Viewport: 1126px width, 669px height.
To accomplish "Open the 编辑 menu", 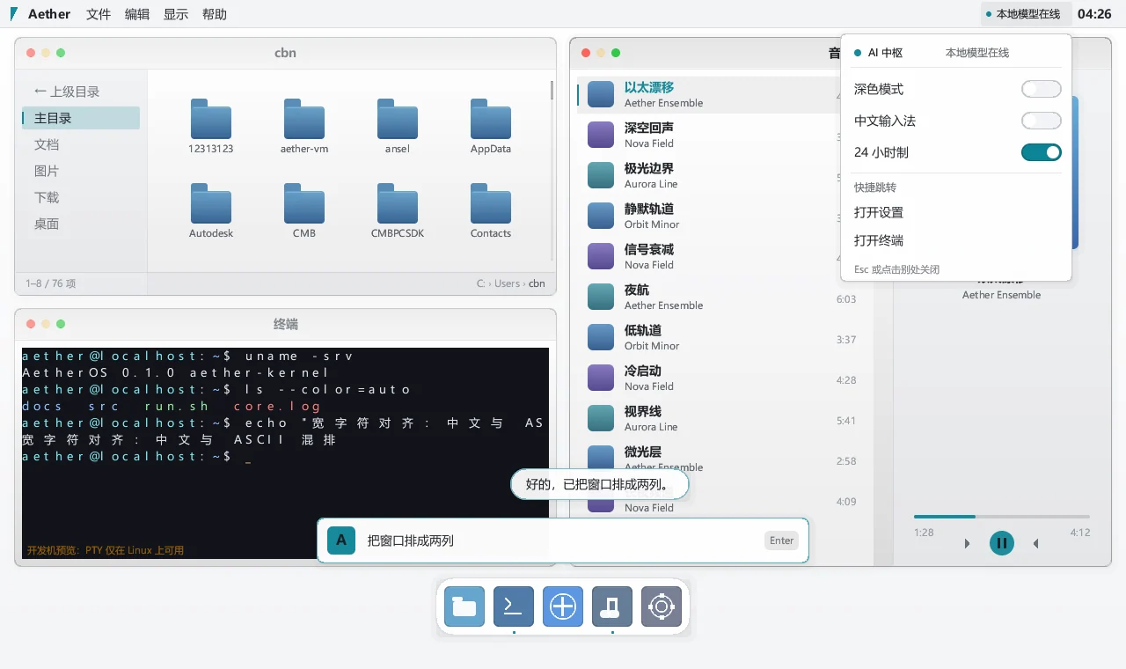I will pos(137,14).
